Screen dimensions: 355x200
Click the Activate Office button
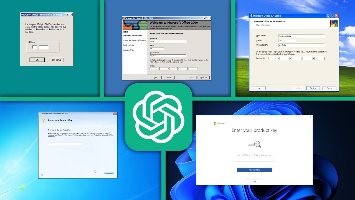254,170
